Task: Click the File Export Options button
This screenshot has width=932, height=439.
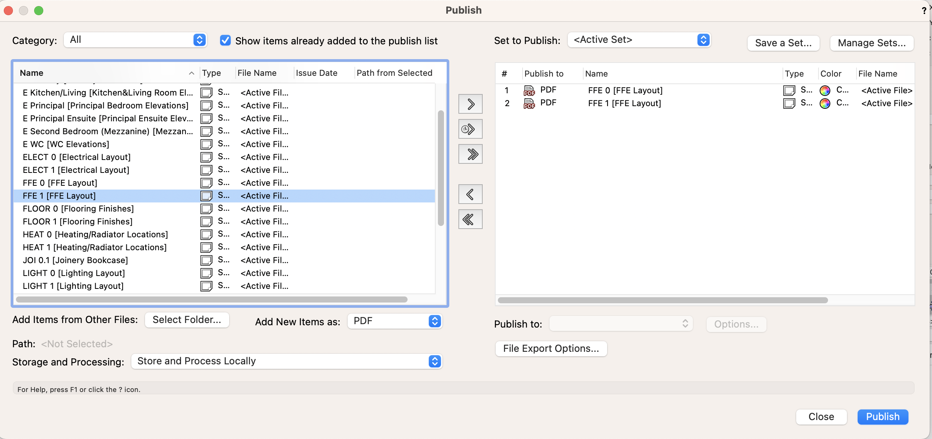Action: tap(551, 348)
